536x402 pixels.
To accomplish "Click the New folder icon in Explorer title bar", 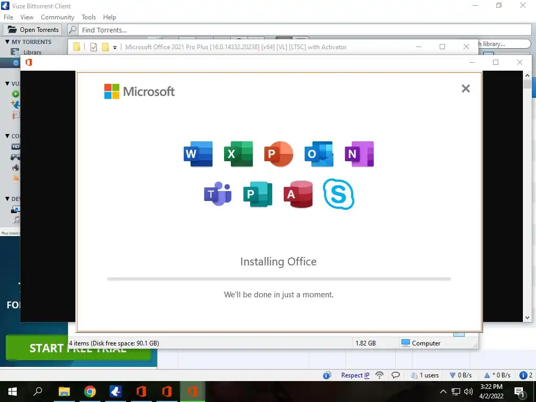I will click(x=105, y=47).
